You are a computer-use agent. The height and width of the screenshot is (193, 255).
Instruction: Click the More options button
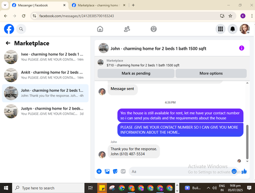[x=211, y=73]
